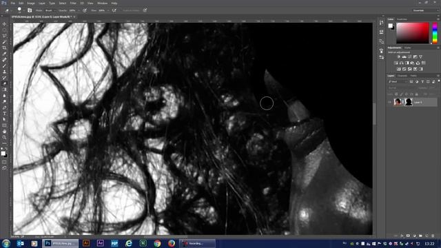Viewport: 441px width, 248px height.
Task: Toggle lock transparent pixels
Action: [396, 94]
